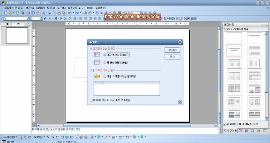Click the recent files list box in the dialog
Viewport: 270px width, 143px height.
click(x=127, y=88)
